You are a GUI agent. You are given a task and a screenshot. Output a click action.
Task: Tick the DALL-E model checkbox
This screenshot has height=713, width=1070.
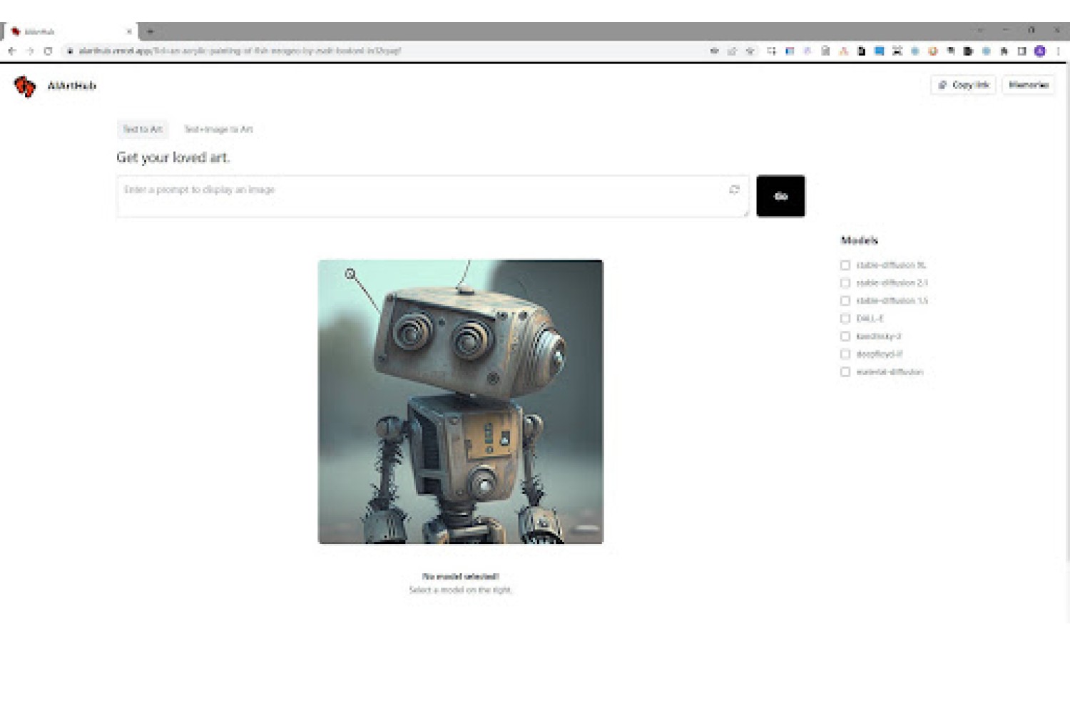[x=845, y=319]
